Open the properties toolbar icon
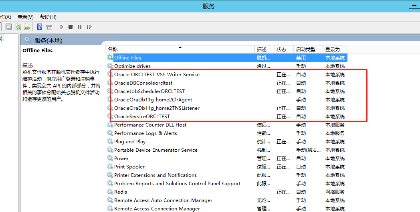420x212 pixels. (8, 27)
